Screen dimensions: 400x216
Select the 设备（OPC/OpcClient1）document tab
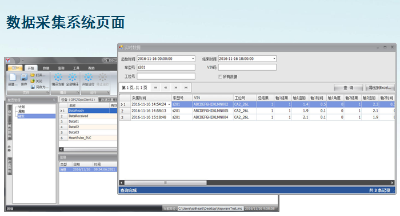(79, 100)
